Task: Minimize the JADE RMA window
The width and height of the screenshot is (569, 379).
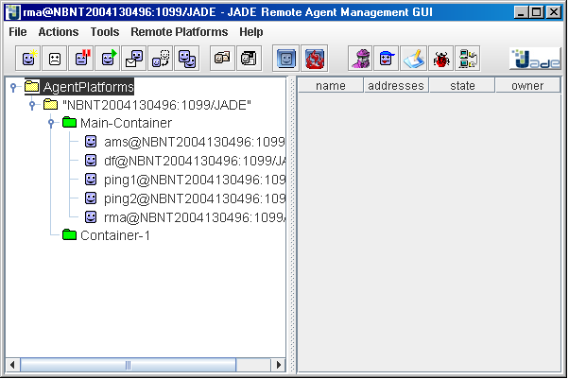Action: click(521, 12)
